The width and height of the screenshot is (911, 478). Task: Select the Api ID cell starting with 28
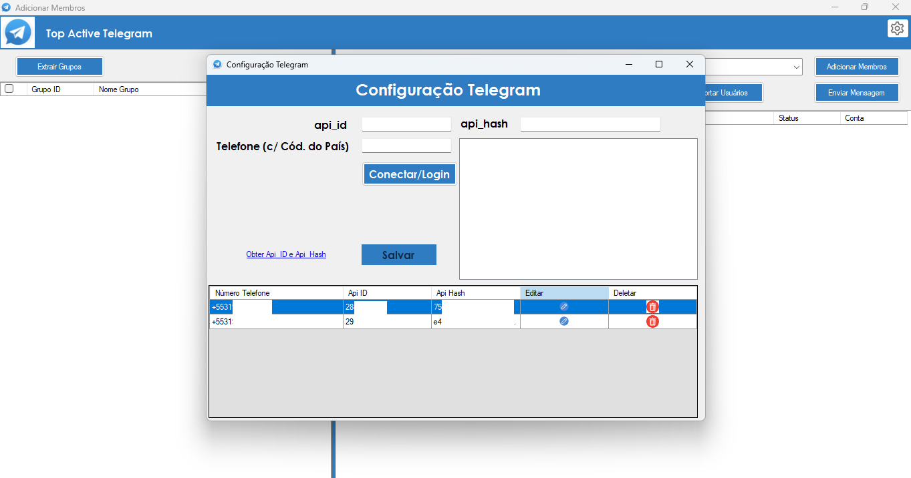click(388, 306)
